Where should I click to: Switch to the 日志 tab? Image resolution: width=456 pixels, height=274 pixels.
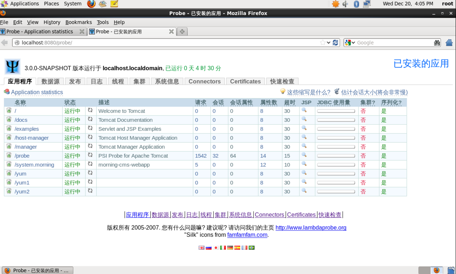tap(97, 81)
